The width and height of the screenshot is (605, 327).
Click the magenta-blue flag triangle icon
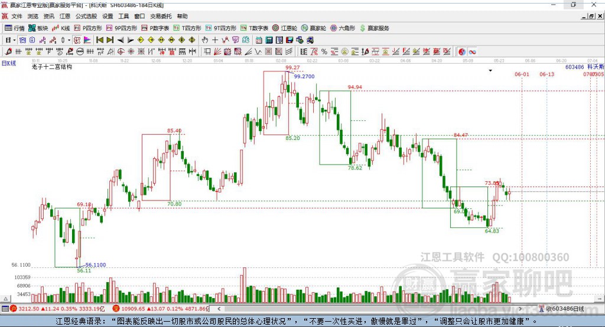(87, 40)
